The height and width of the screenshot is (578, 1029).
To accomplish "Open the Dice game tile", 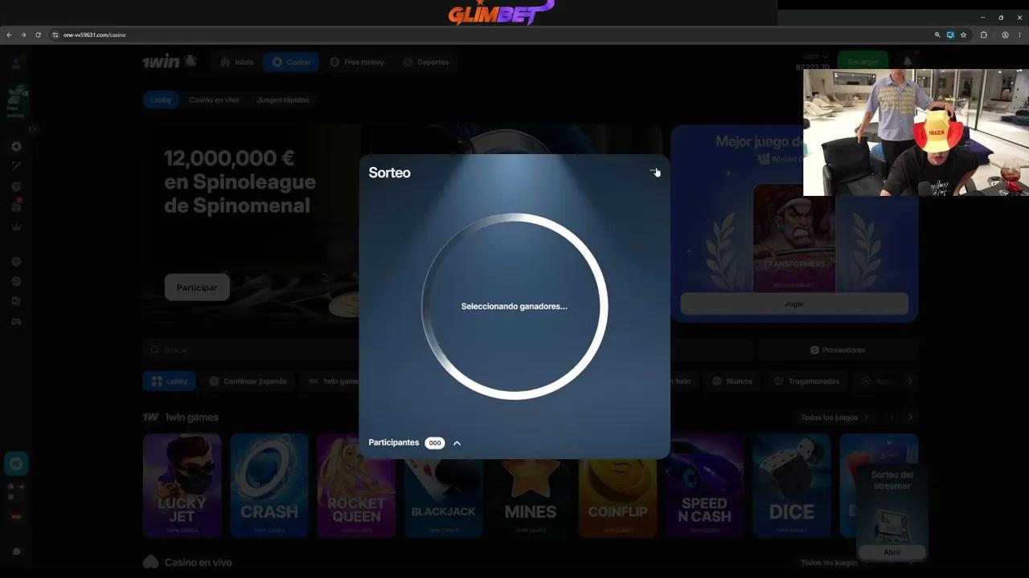I will 792,485.
